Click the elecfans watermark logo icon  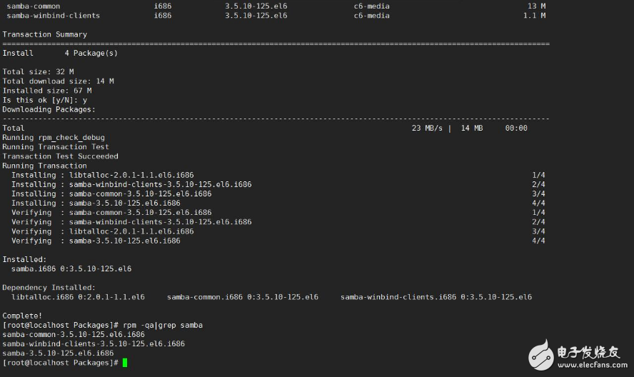[542, 353]
